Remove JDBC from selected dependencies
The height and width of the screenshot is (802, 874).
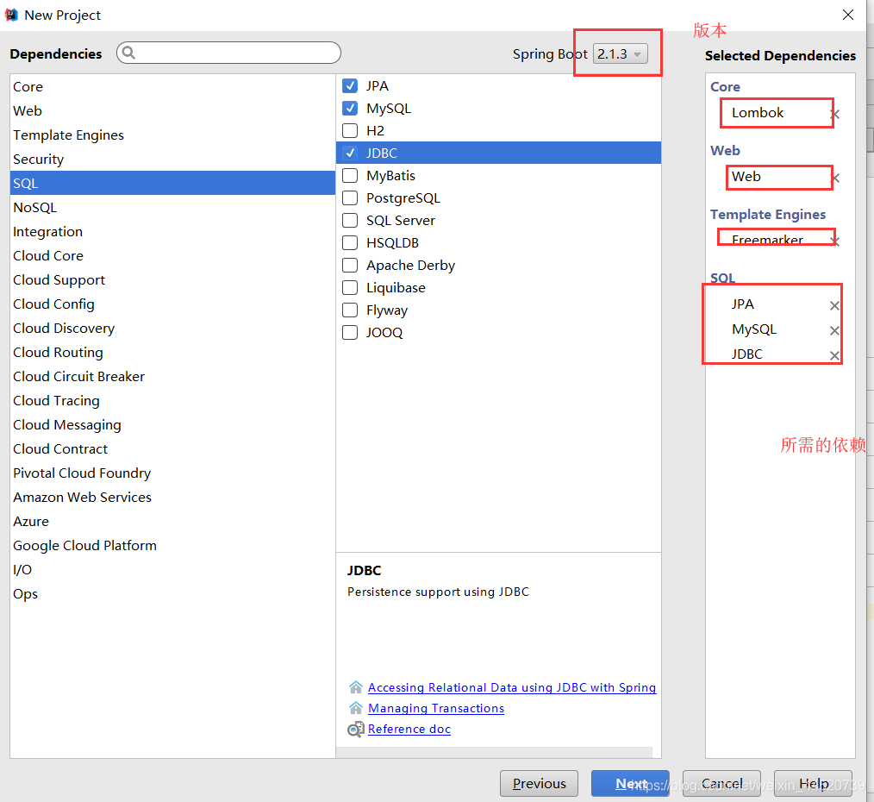coord(834,356)
